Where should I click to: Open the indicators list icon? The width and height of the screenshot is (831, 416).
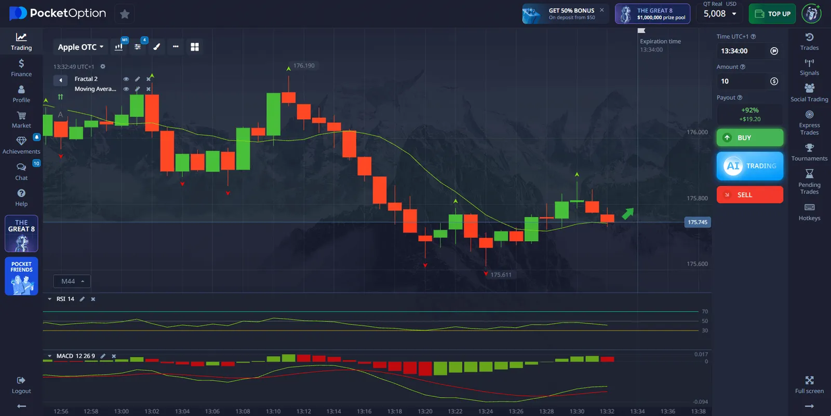click(x=138, y=47)
